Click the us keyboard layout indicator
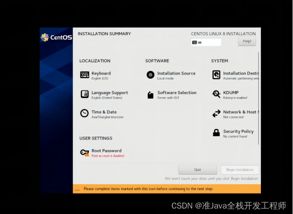The image size is (293, 214). point(206,42)
